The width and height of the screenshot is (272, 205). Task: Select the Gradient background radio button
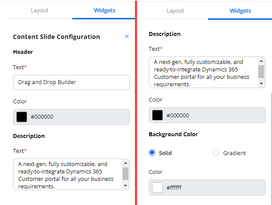pos(215,153)
